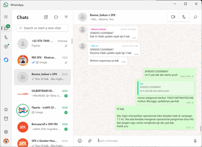Click GILBERTBABY.ID Shopee Xpress avatar
Viewport: 202px width, 147px height.
(23, 94)
